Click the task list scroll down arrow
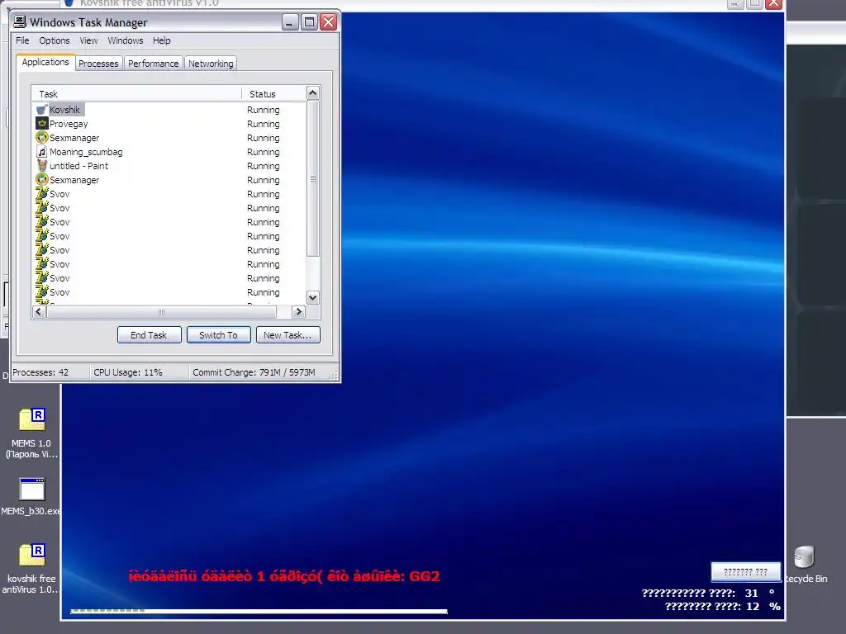Screen dimensions: 846x634 [x=313, y=297]
